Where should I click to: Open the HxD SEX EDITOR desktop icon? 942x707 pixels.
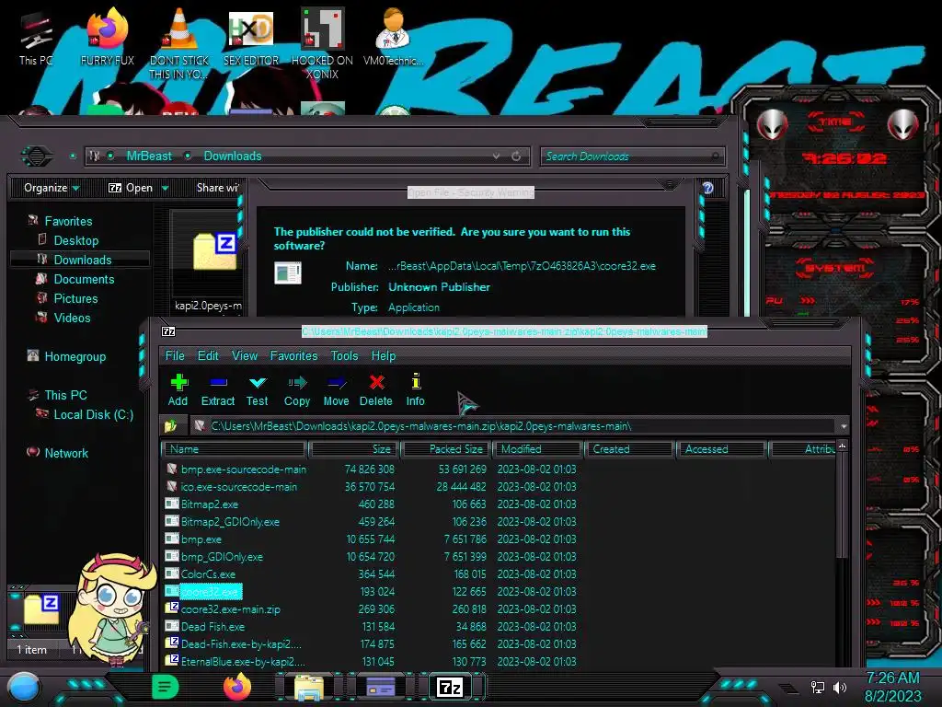(251, 37)
